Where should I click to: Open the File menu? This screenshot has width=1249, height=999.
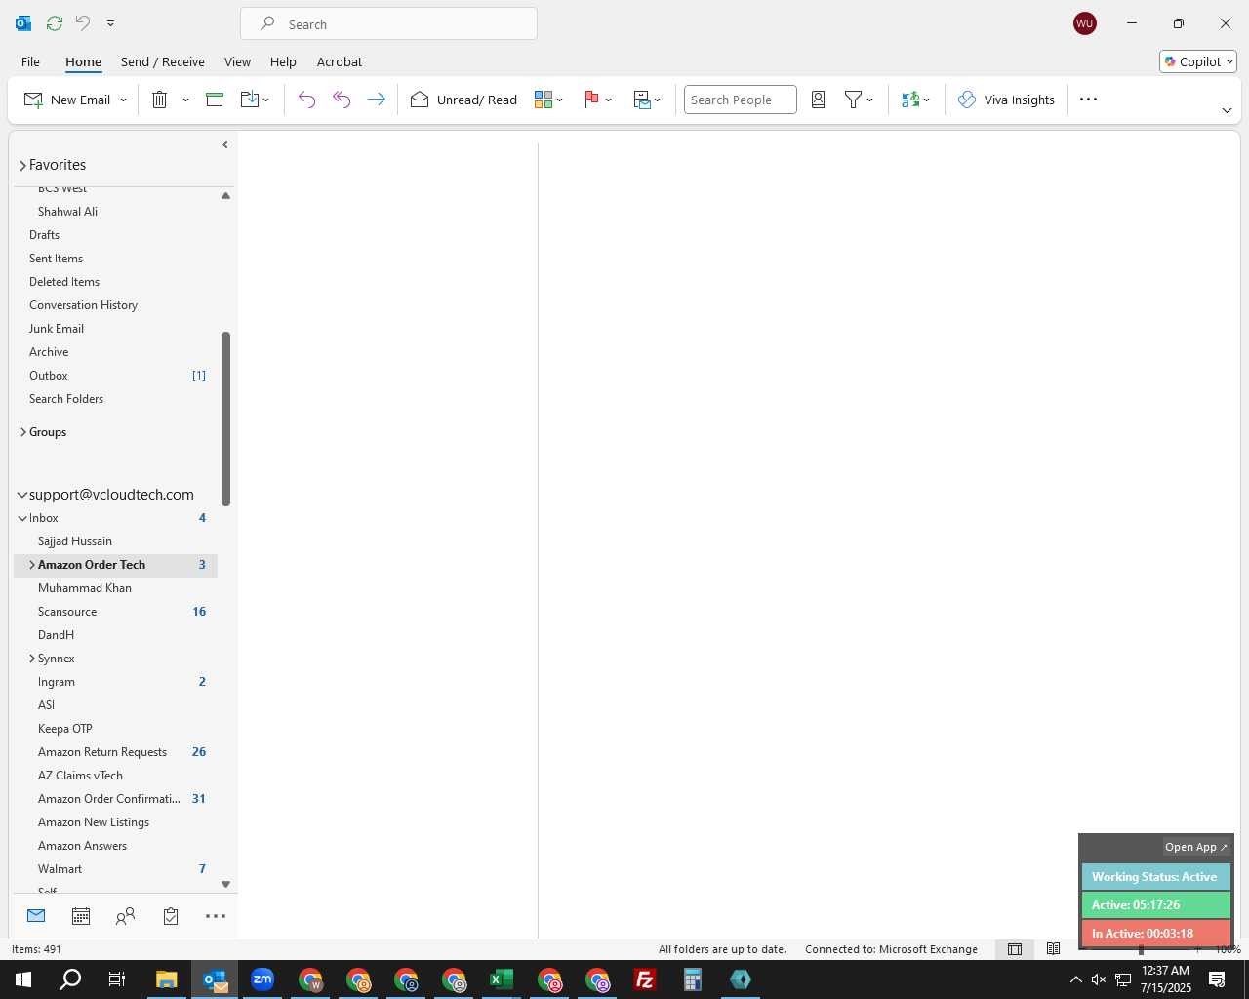30,61
